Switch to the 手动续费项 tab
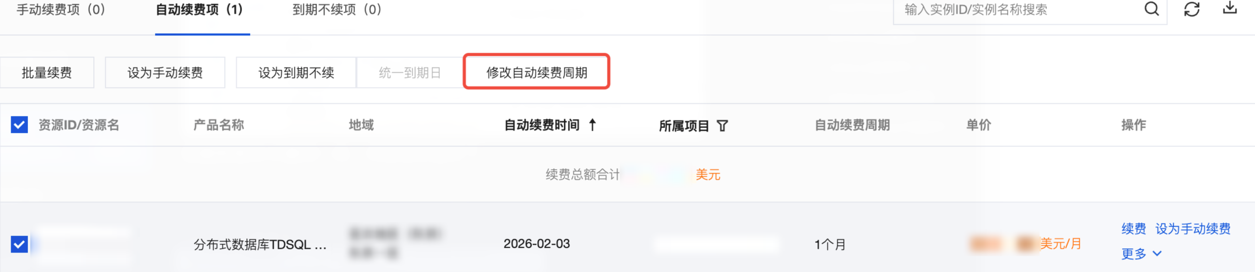Viewport: 1255px width, 272px height. click(x=61, y=10)
